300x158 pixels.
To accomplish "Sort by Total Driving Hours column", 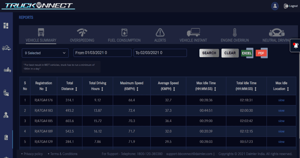I will [x=102, y=89].
